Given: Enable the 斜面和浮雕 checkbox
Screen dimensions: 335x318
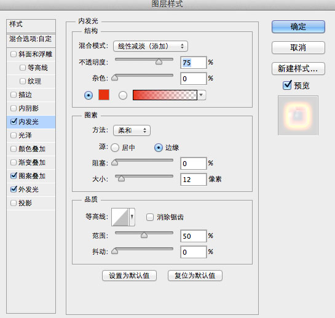Looking at the screenshot, I should (x=14, y=54).
